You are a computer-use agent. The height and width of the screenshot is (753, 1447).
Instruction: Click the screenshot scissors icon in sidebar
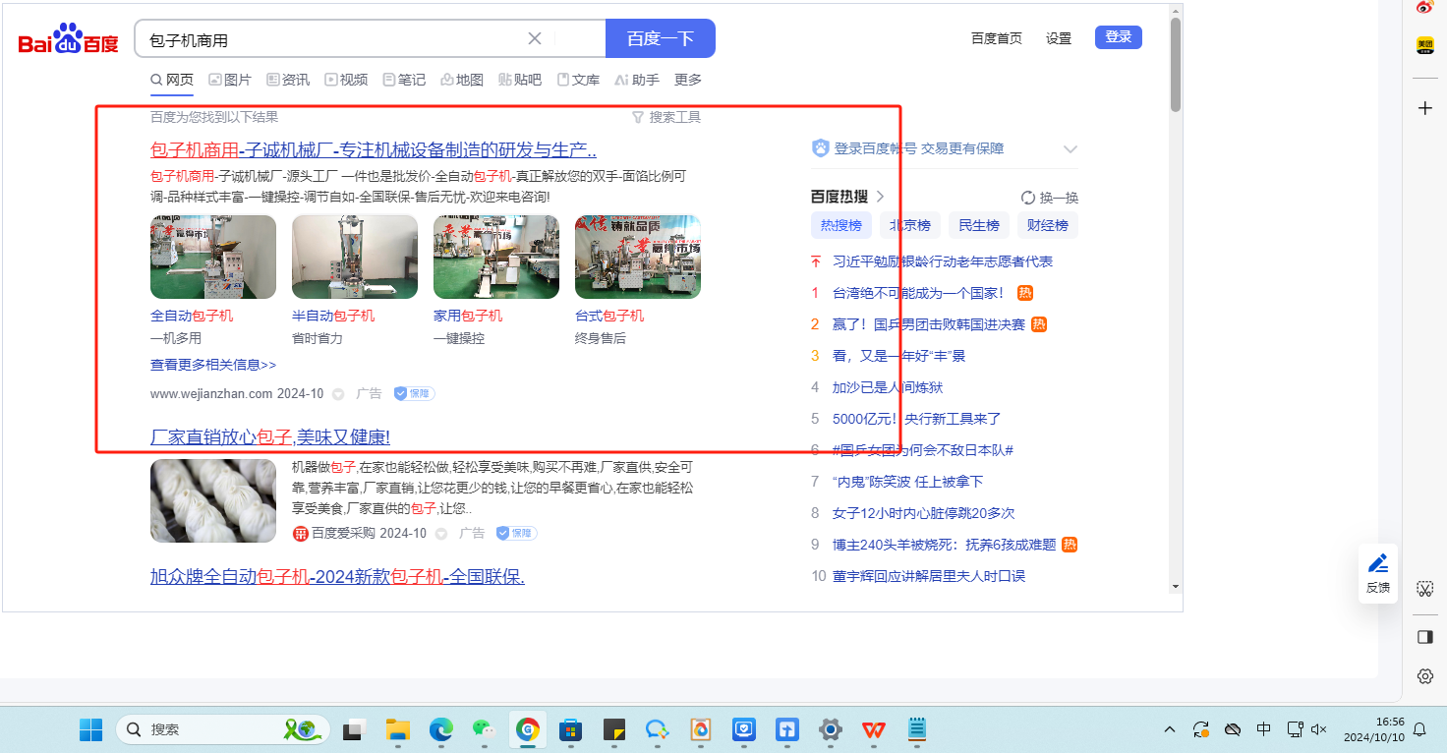[1424, 589]
